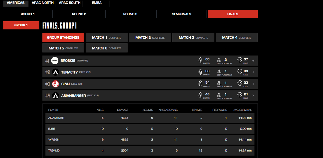
Task: Expand CIMJ team details with plus
Action: [x=253, y=84]
